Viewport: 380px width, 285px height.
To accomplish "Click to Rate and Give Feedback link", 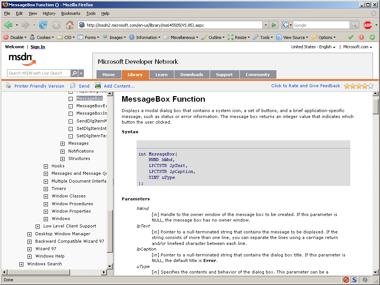I will (306, 86).
